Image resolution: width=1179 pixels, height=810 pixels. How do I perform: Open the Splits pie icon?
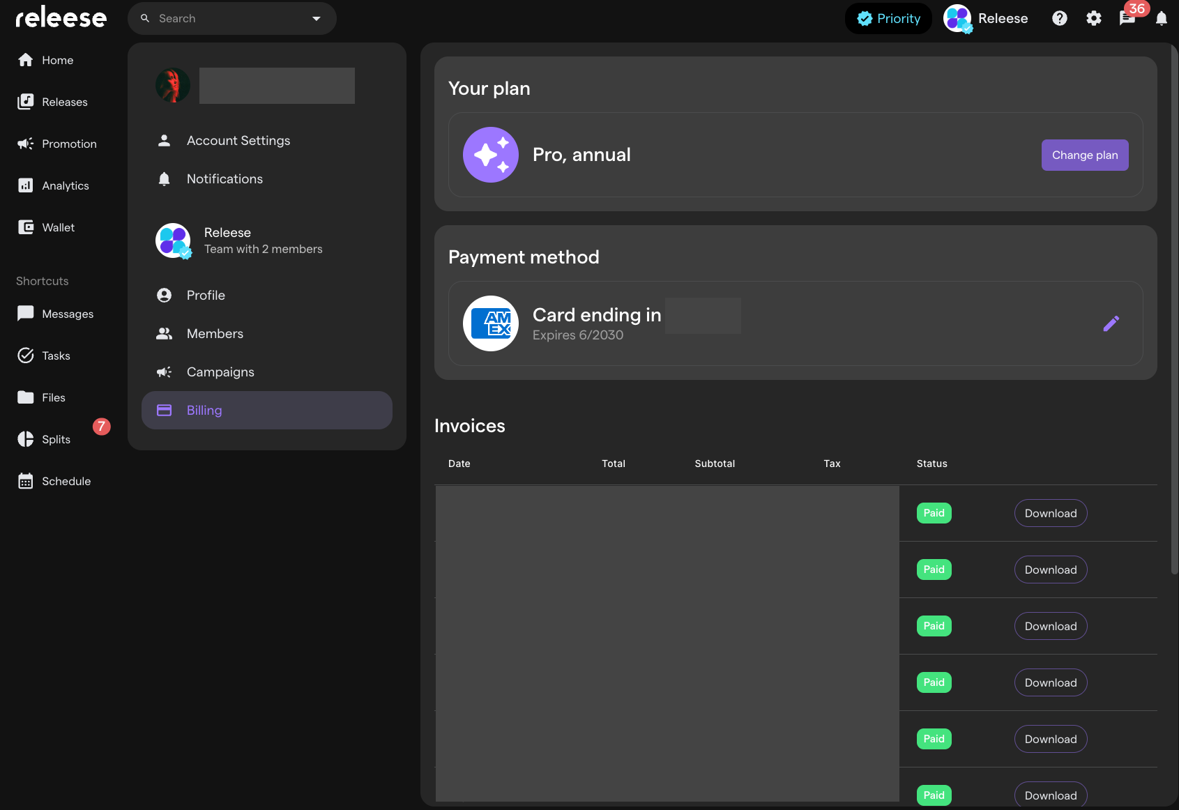[26, 439]
